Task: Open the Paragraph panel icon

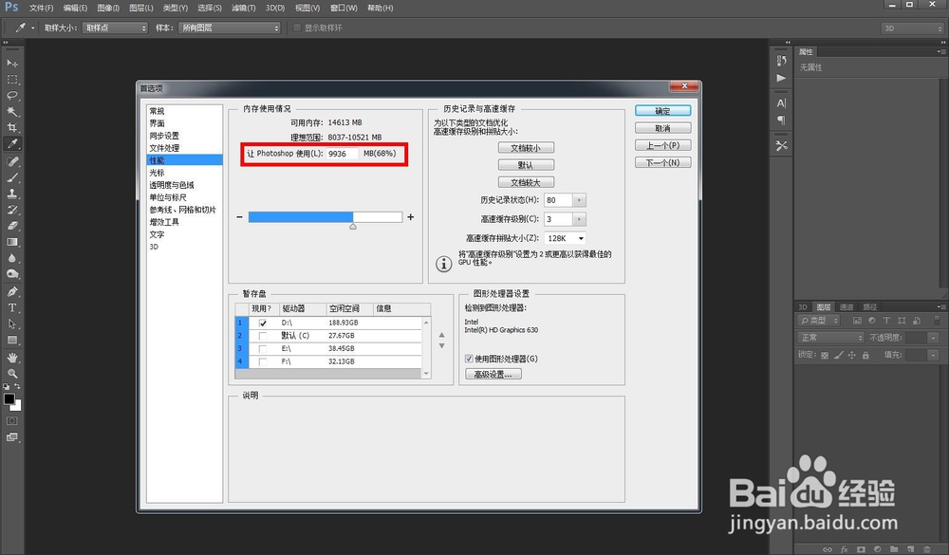Action: 781,120
